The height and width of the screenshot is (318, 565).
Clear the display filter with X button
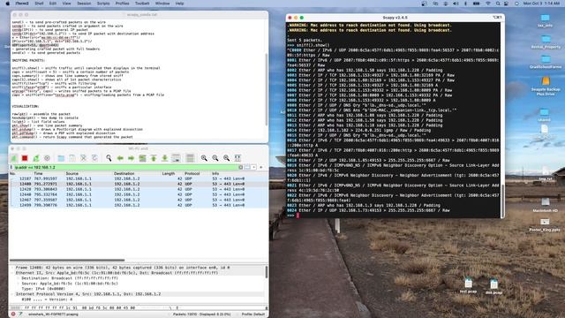(x=241, y=167)
